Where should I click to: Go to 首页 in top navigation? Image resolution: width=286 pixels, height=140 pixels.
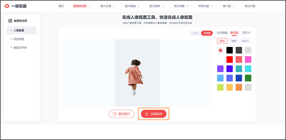pos(61,6)
